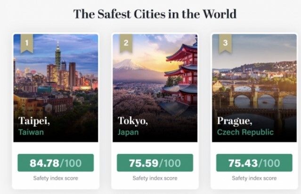Click the Taiwan country label

31,132
